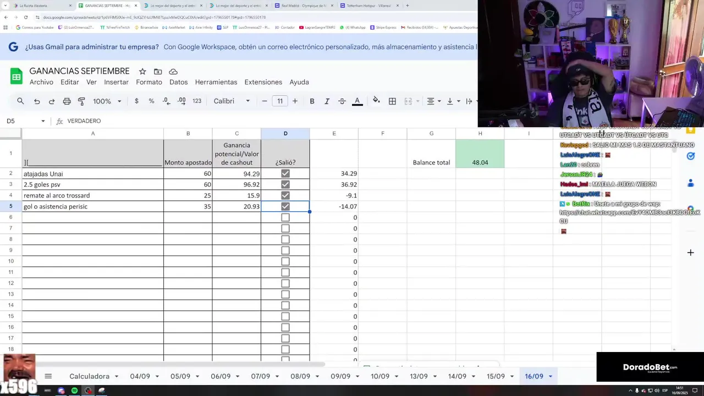Open the 123 number formats menu

pyautogui.click(x=197, y=101)
